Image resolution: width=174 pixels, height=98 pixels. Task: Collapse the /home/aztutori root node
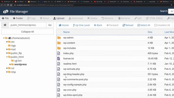4,38
